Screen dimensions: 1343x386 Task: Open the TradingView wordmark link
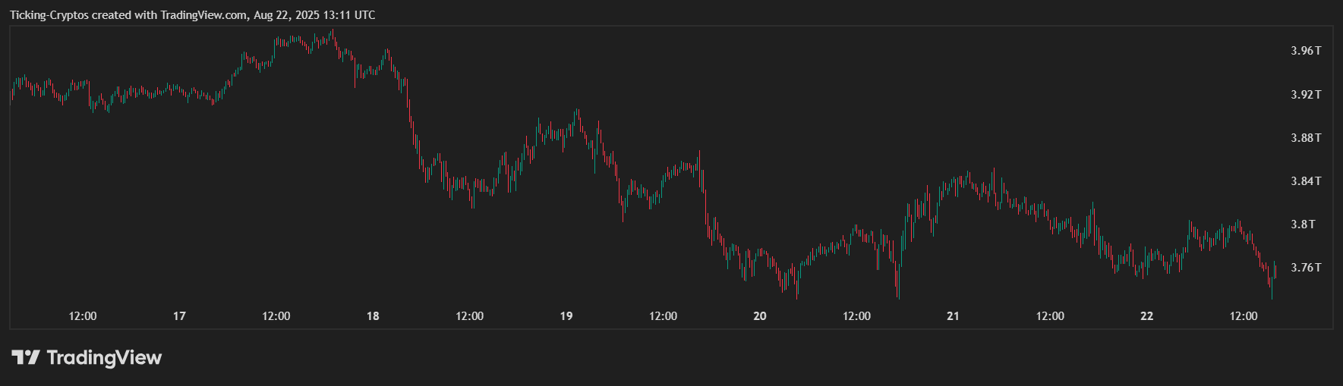coord(104,357)
